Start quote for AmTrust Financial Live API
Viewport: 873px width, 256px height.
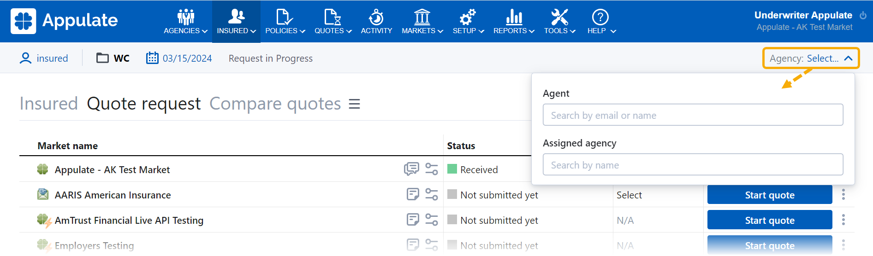click(x=769, y=220)
